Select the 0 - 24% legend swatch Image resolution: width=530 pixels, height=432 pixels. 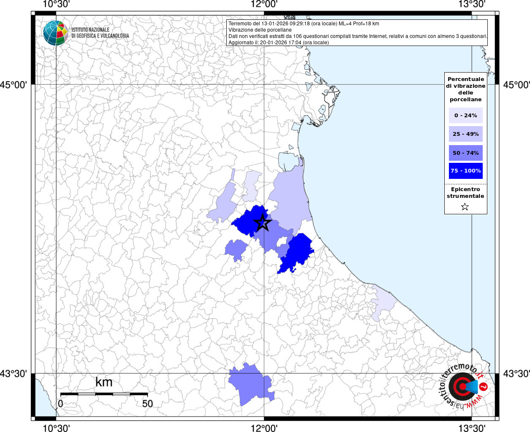tap(465, 116)
